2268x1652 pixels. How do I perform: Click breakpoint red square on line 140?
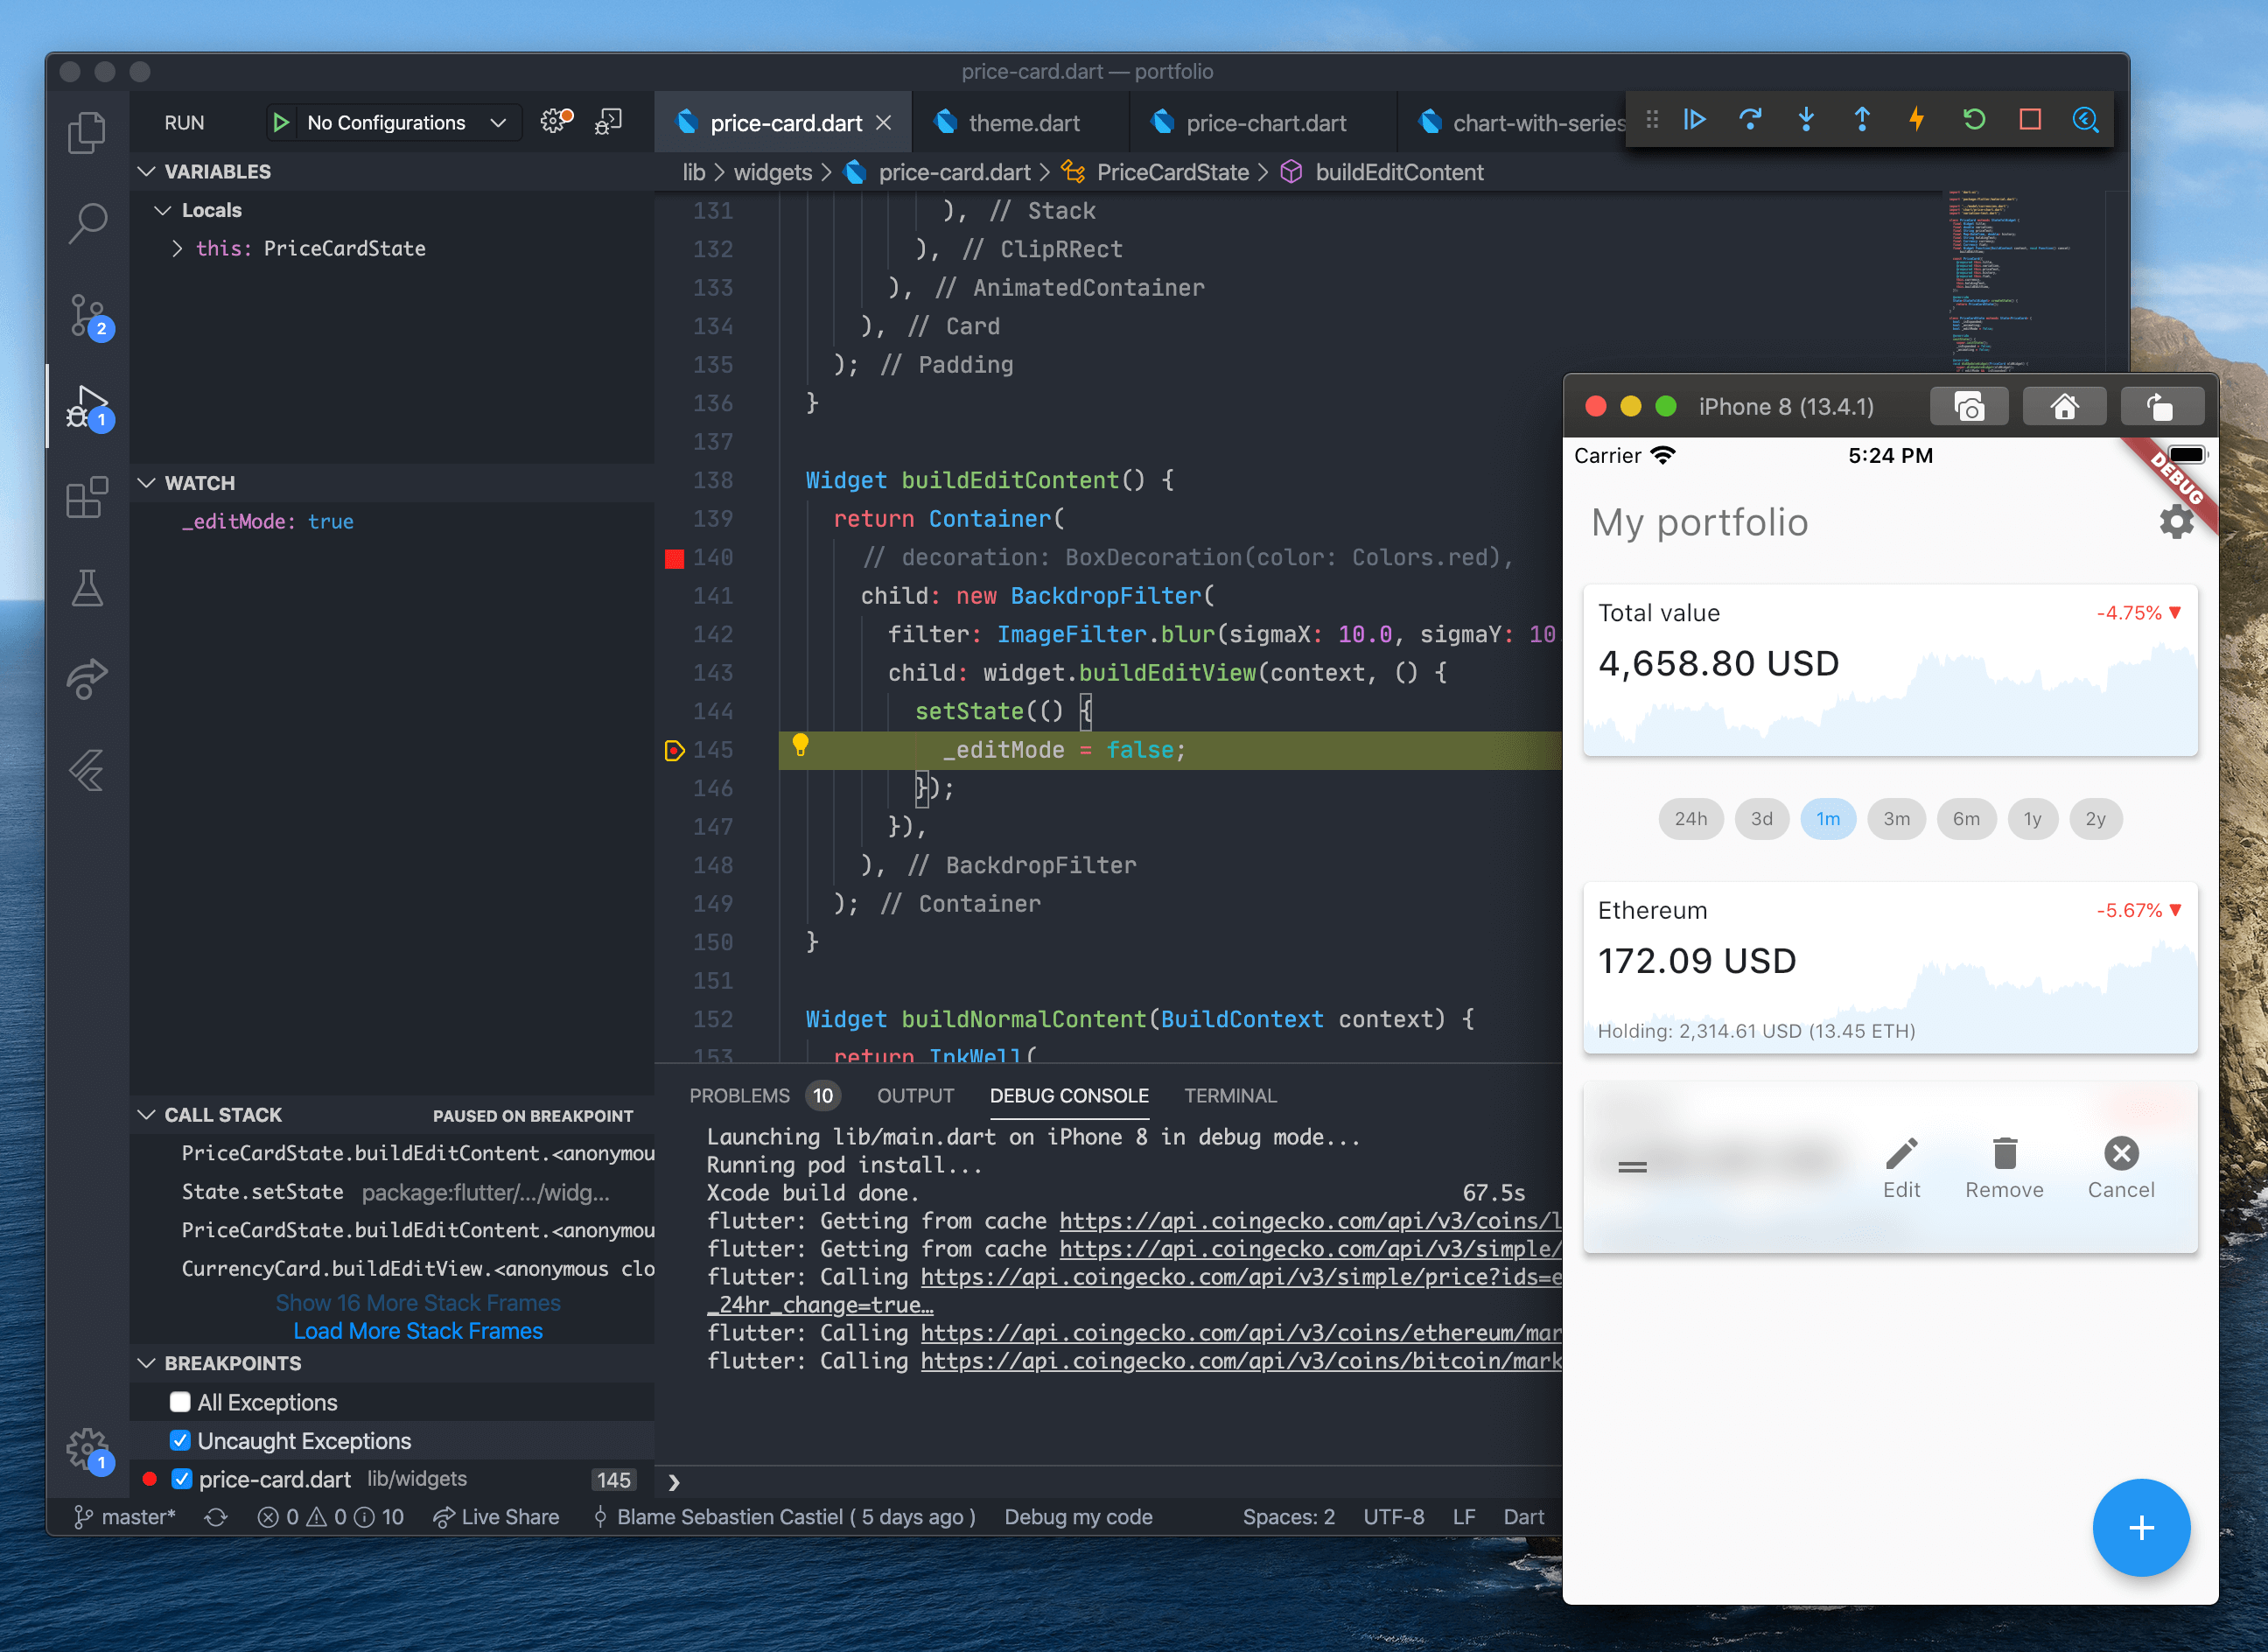[x=674, y=558]
